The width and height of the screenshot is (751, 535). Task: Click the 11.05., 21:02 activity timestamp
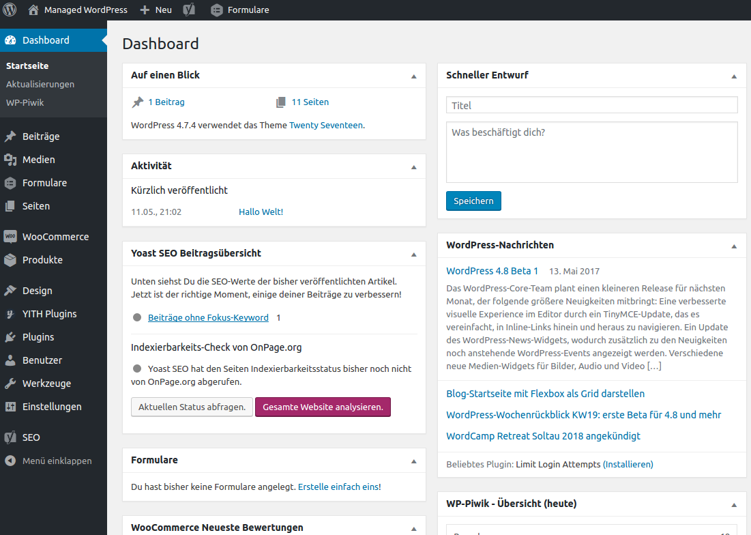point(156,212)
